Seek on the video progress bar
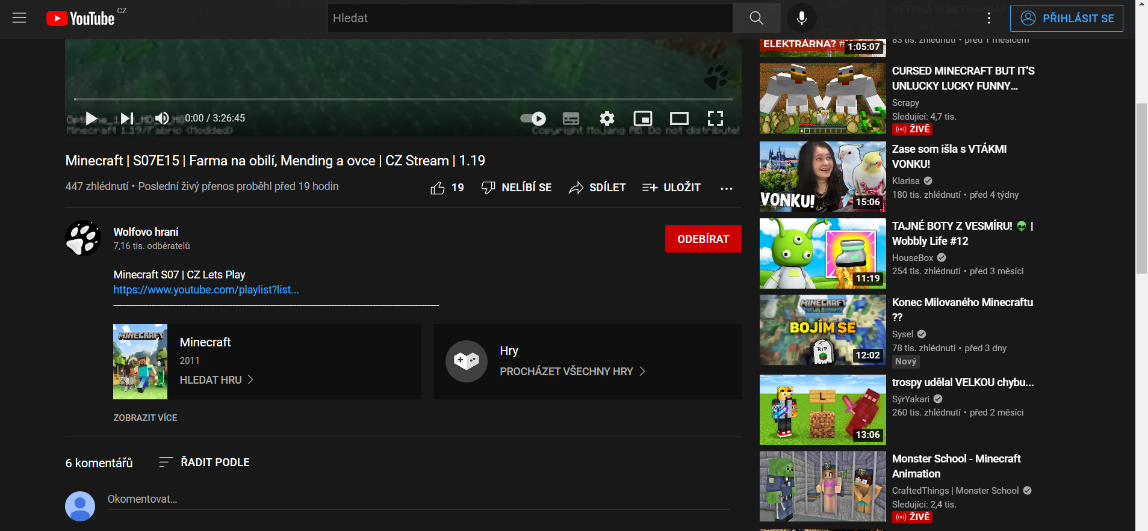 coord(403,99)
